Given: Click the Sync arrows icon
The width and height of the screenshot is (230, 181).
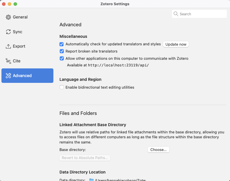Looking at the screenshot, I should 8,32.
